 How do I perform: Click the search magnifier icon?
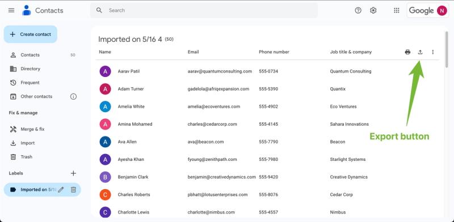[99, 10]
